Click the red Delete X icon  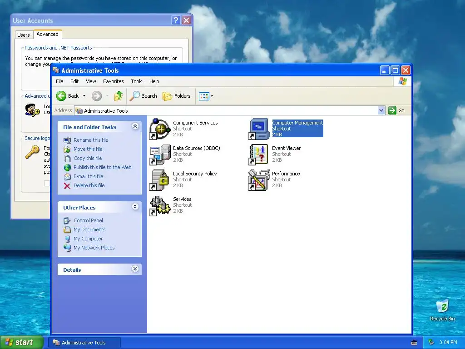[x=67, y=186]
